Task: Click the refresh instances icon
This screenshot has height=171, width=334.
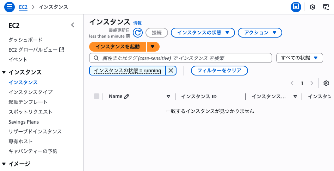Action: click(138, 33)
